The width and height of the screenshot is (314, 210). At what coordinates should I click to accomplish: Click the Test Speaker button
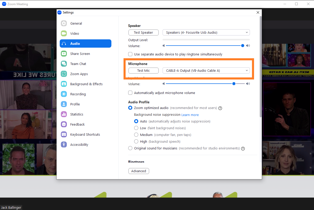click(x=143, y=32)
